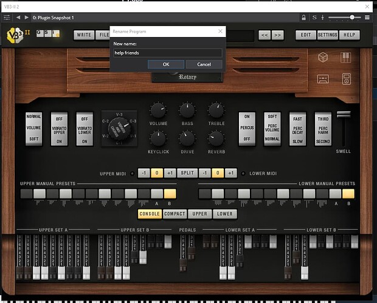The height and width of the screenshot is (303, 377).
Task: Cancel the Rename Program dialog
Action: click(204, 64)
